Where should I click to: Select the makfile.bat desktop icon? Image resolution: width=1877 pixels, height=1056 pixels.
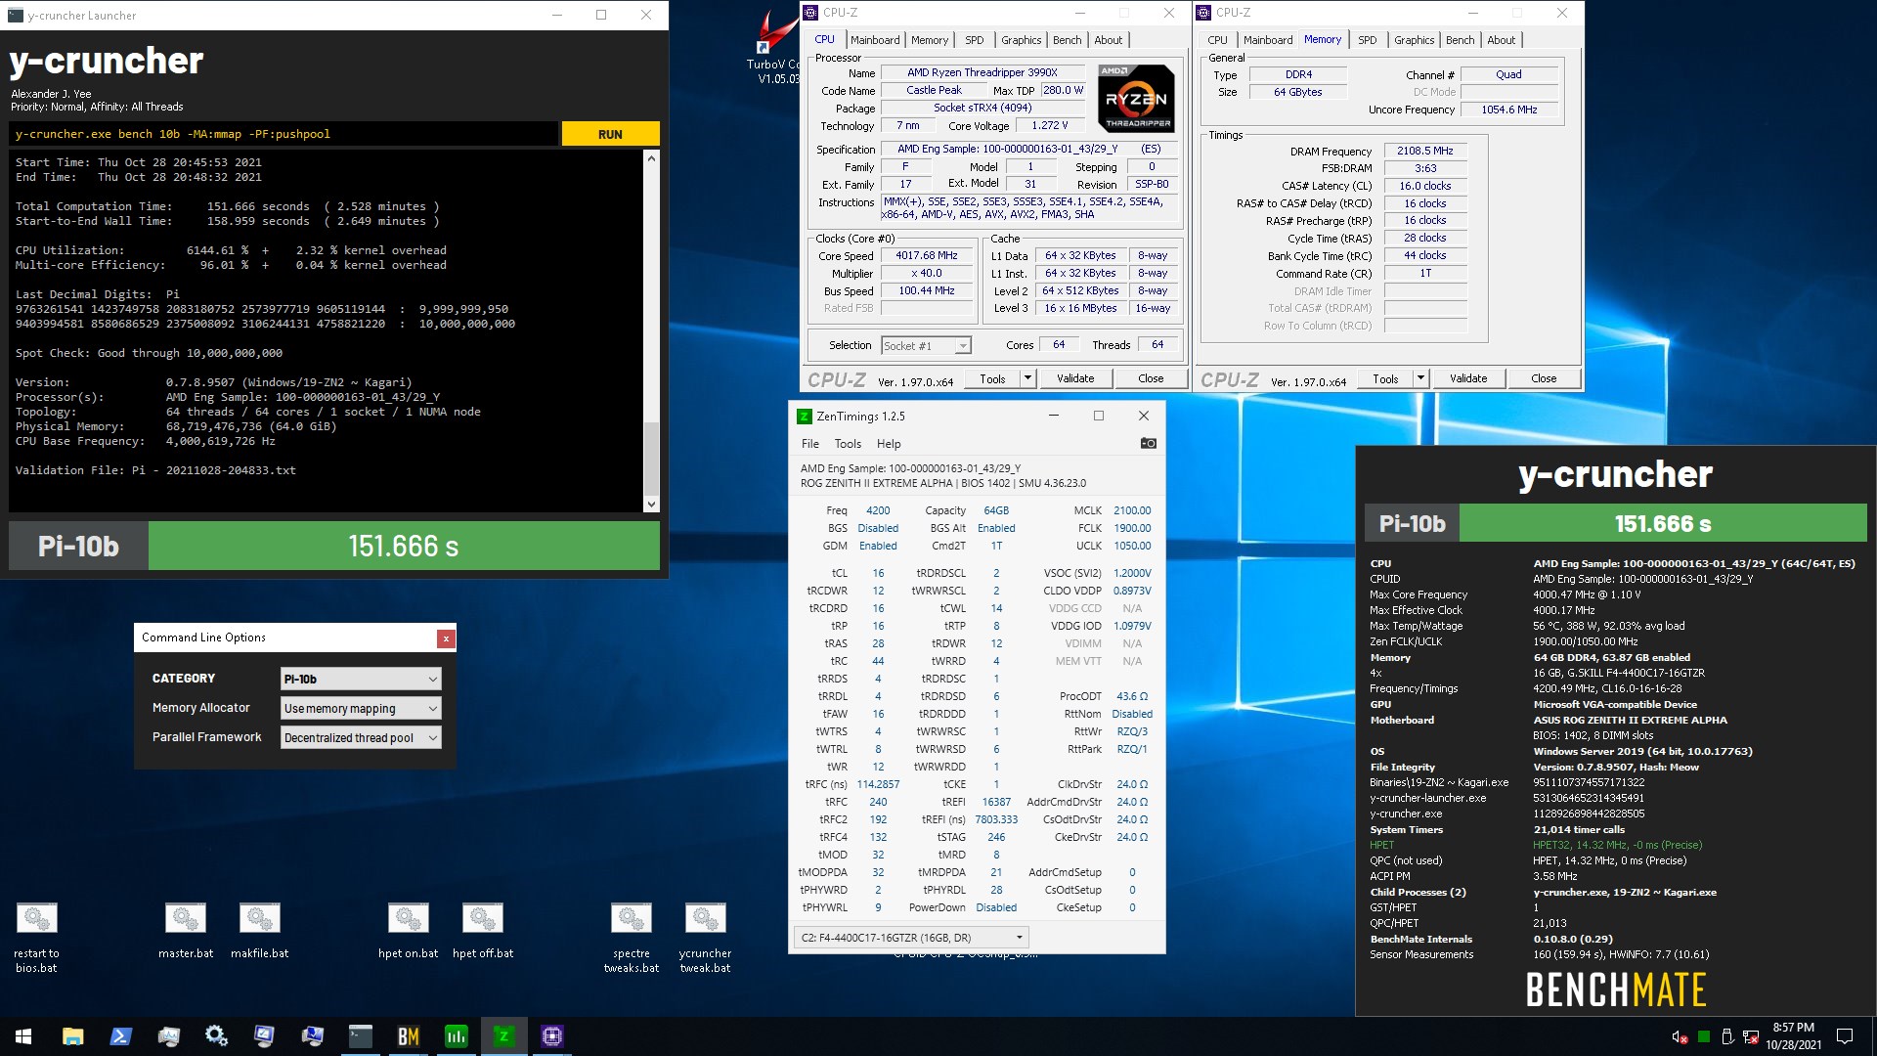tap(260, 931)
